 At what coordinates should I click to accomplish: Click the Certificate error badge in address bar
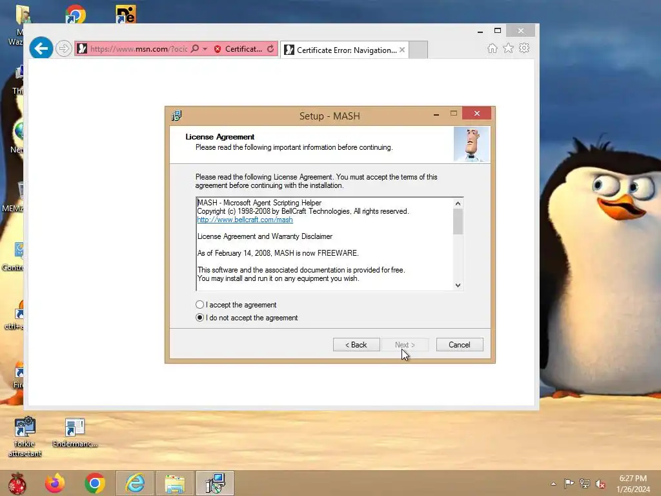coord(238,49)
